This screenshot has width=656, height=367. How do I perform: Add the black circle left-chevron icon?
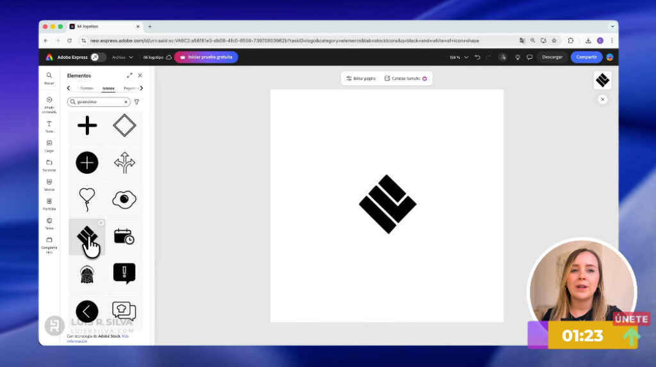(x=87, y=311)
